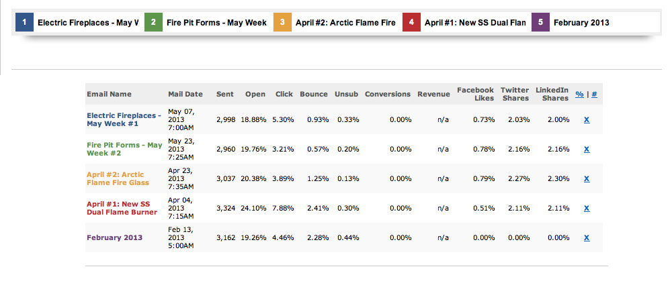Remove April #2 Arctic Flame row X
Viewport: 670px width, 283px height.
pyautogui.click(x=587, y=178)
